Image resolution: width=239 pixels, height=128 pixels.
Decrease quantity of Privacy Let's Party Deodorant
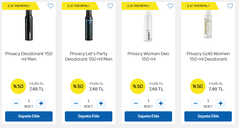point(76,103)
